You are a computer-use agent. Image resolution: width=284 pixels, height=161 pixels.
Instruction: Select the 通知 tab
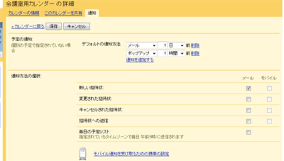(92, 13)
